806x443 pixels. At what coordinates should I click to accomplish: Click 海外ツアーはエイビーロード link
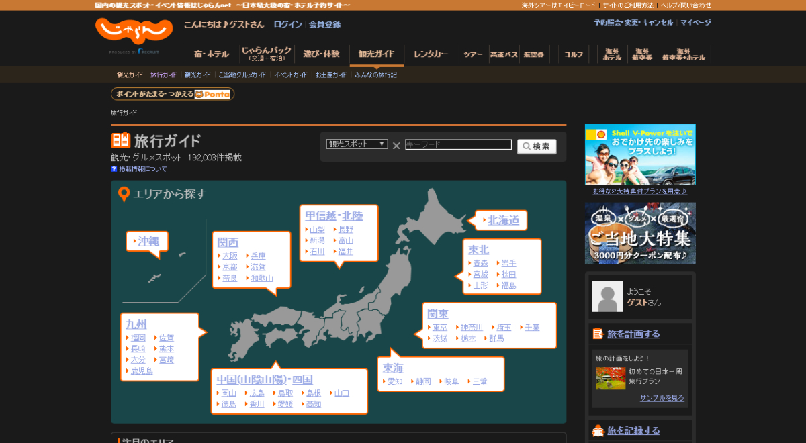tap(559, 5)
